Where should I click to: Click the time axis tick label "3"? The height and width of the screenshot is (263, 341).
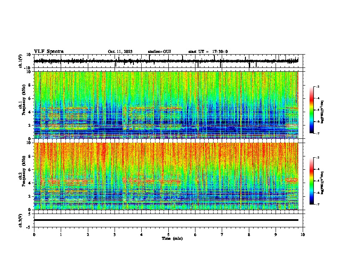115,235
